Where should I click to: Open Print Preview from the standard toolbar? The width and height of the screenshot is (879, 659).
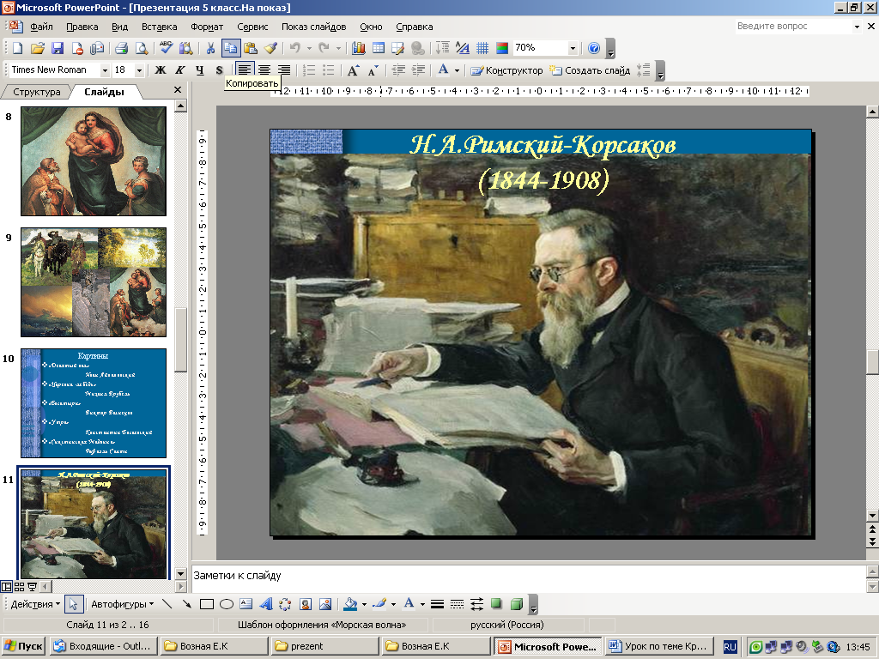click(x=142, y=48)
